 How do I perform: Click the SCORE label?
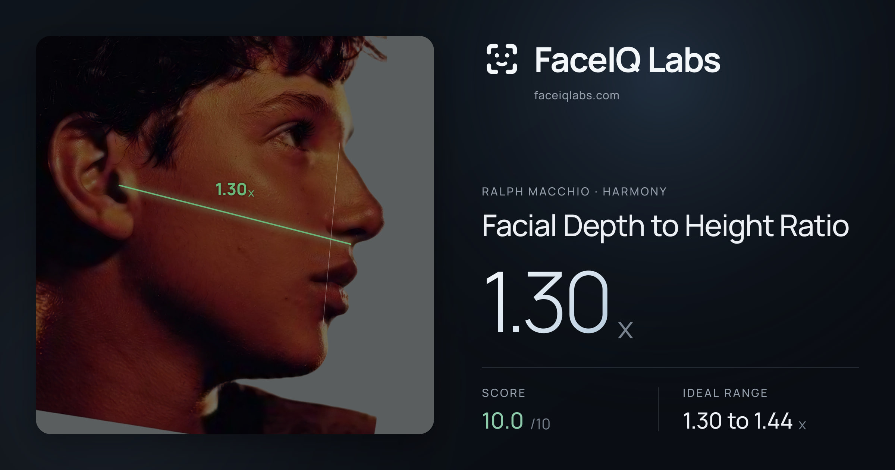[x=503, y=393]
